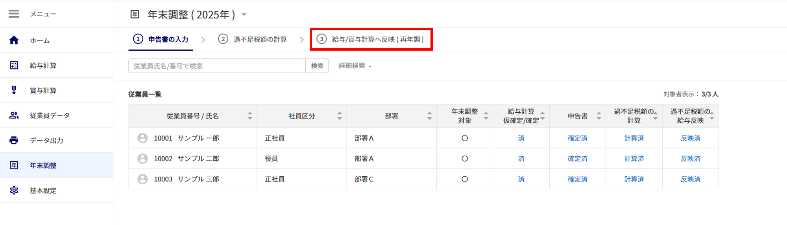Expand the 年末調整 (2025年) year dropdown
This screenshot has width=787, height=225.
pos(244,15)
